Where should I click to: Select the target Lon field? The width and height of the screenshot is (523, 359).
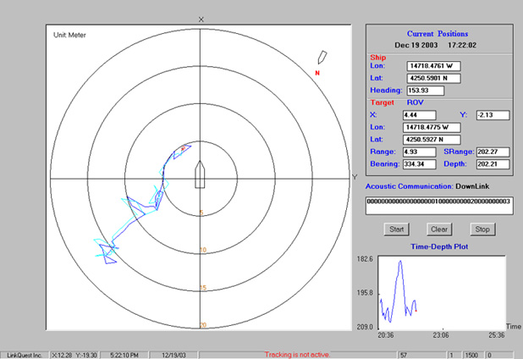pos(433,127)
